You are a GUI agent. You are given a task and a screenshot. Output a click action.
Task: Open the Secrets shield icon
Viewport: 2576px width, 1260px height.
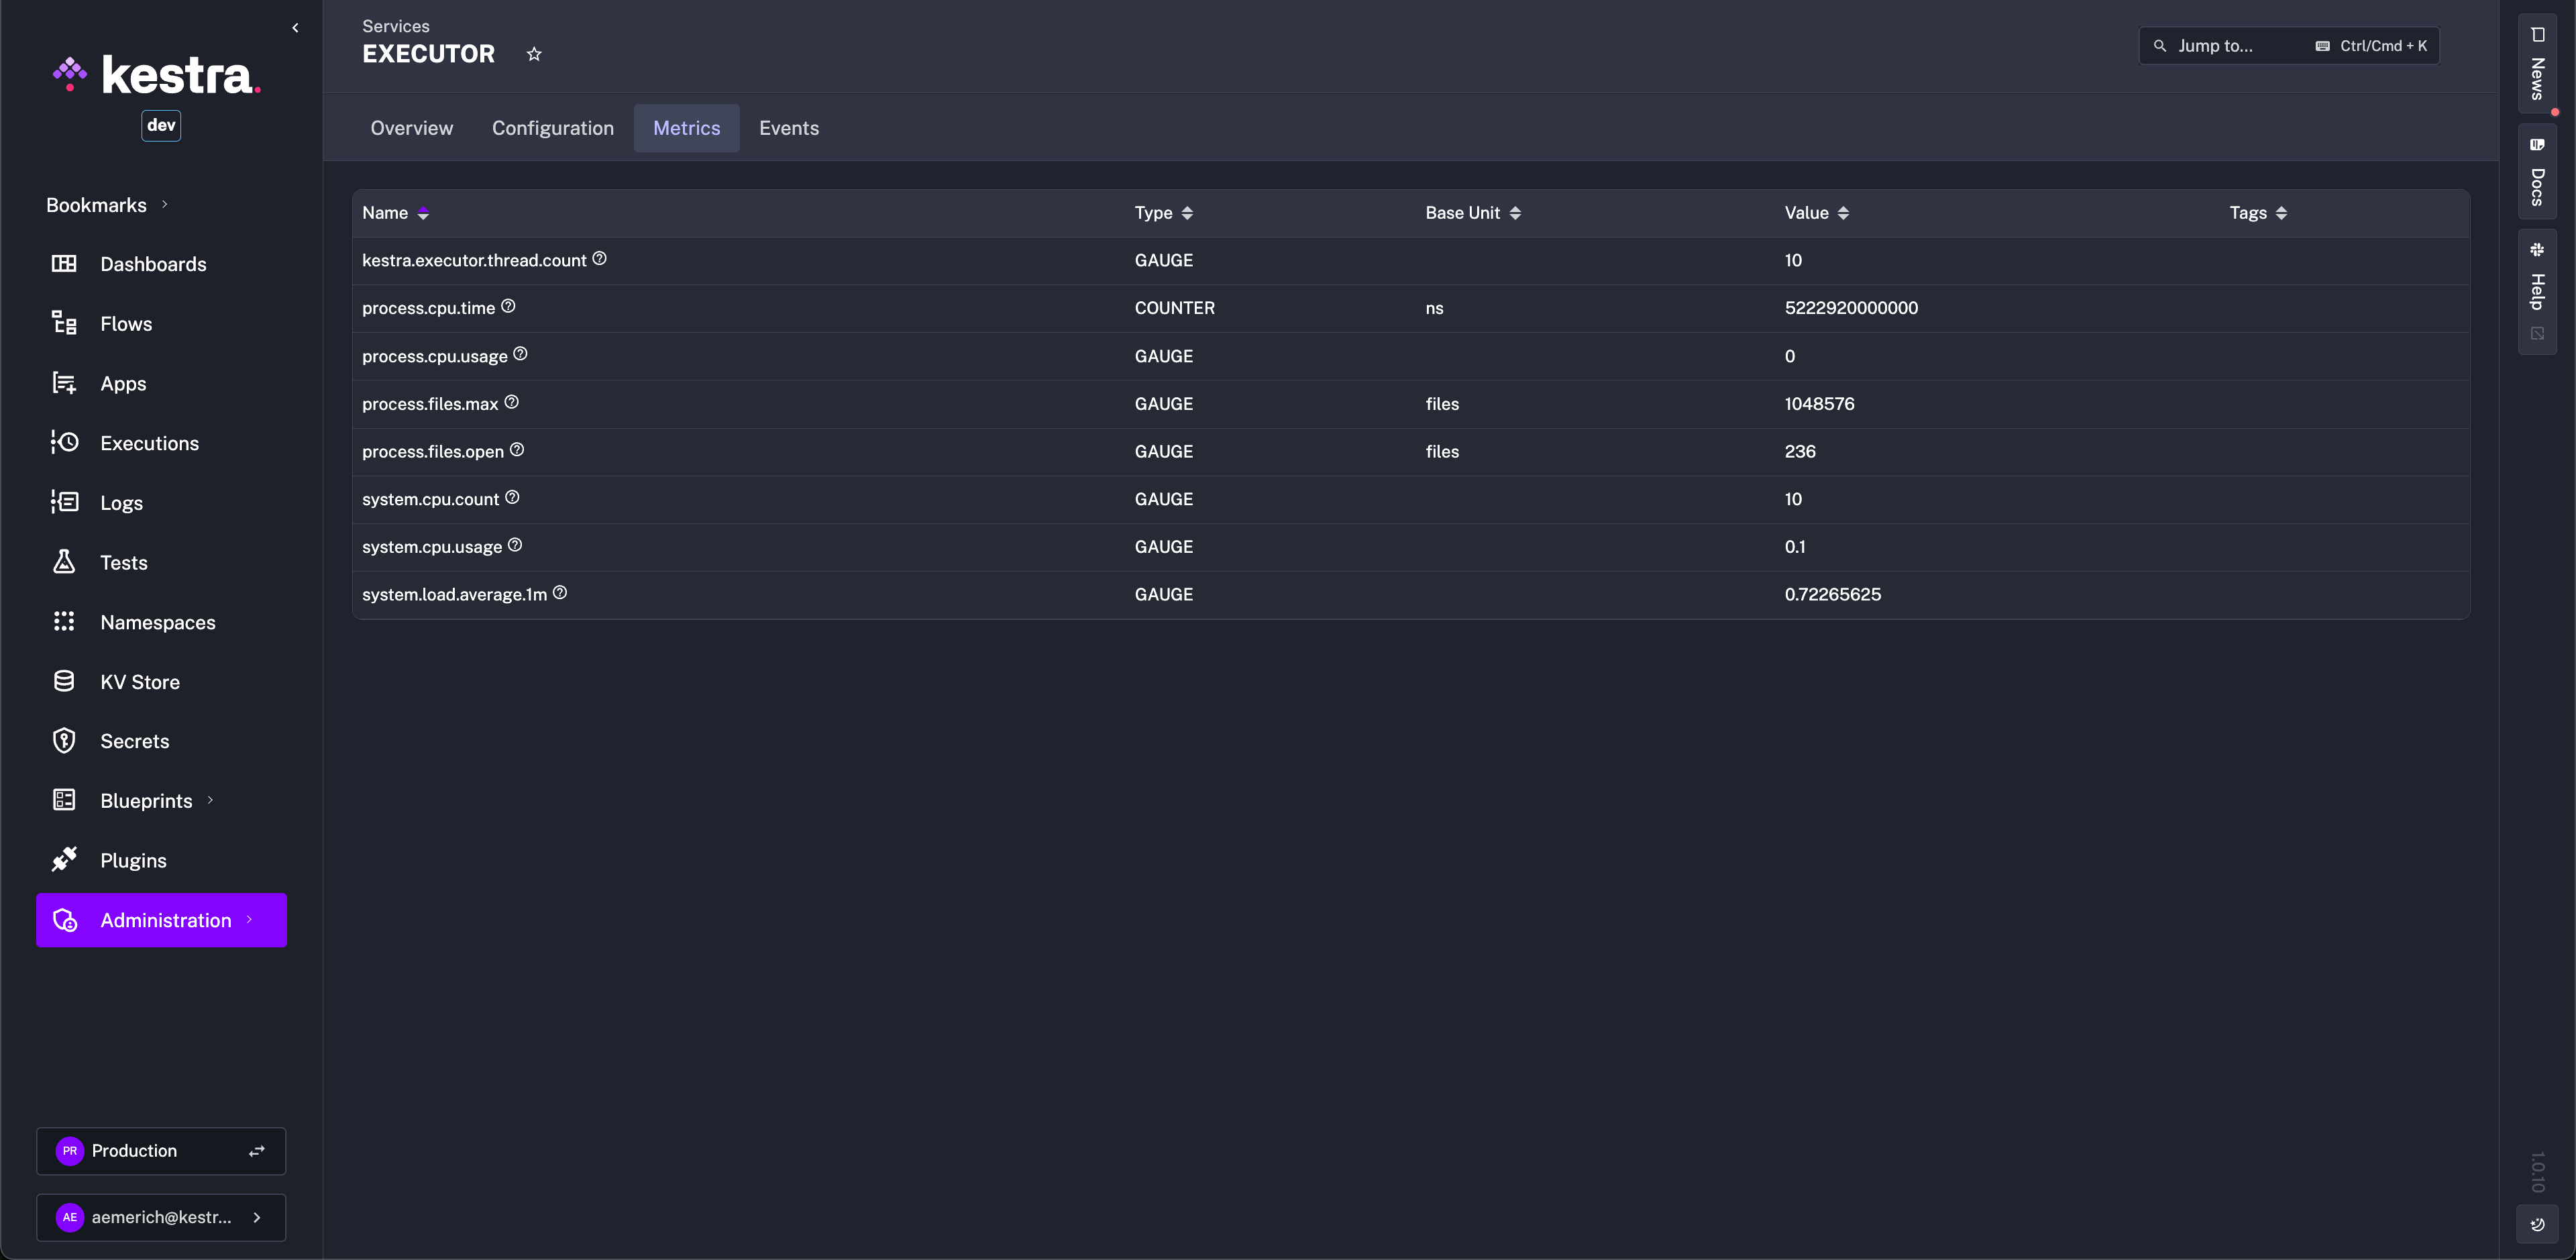[x=64, y=741]
